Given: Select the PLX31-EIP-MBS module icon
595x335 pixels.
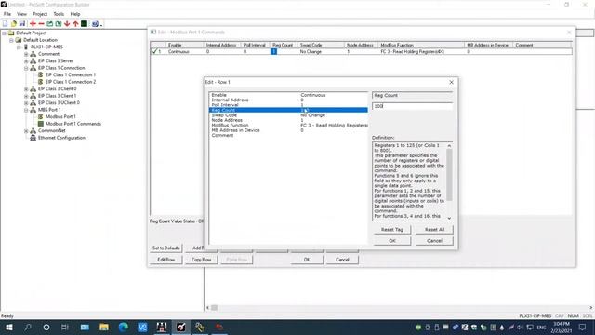Looking at the screenshot, I should pos(26,47).
